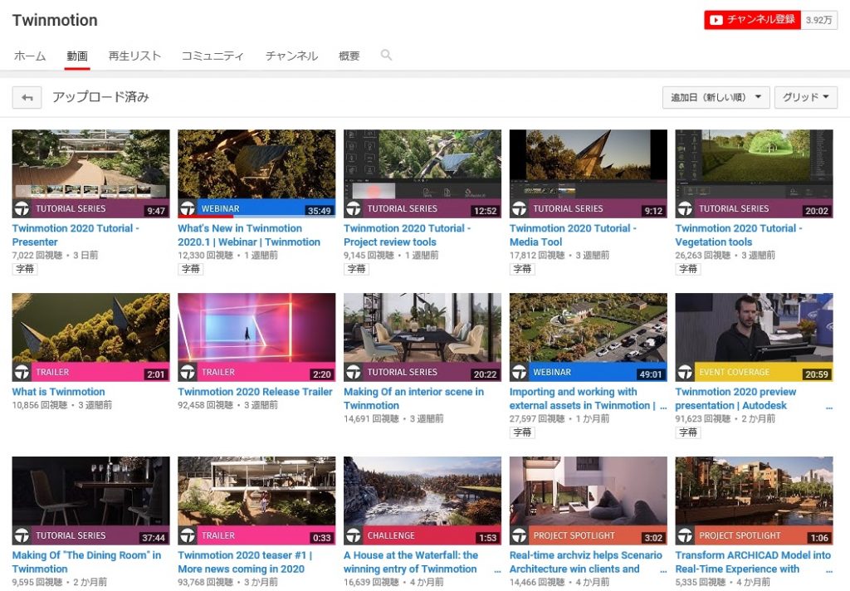Click the 3.92万 subscriber count
Image resolution: width=850 pixels, height=591 pixels.
(818, 20)
